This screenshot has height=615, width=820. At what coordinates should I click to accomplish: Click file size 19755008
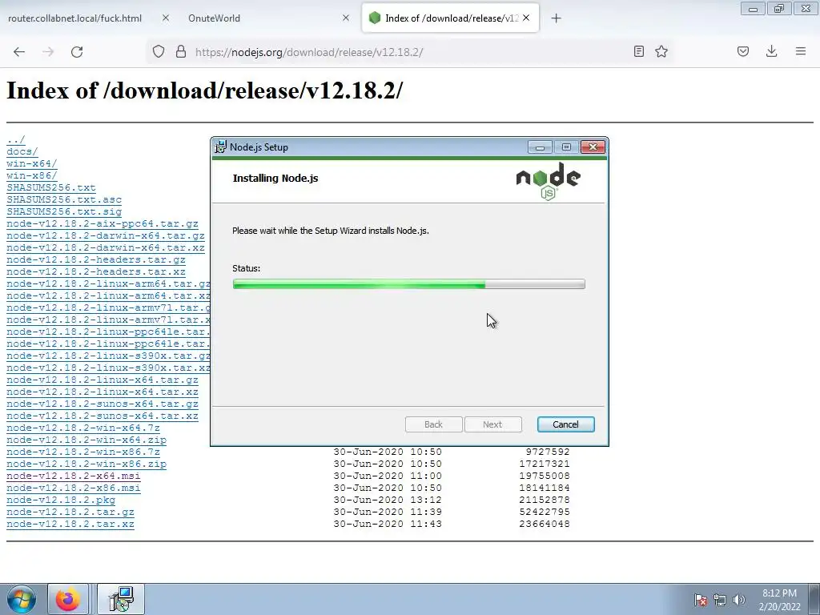point(545,476)
